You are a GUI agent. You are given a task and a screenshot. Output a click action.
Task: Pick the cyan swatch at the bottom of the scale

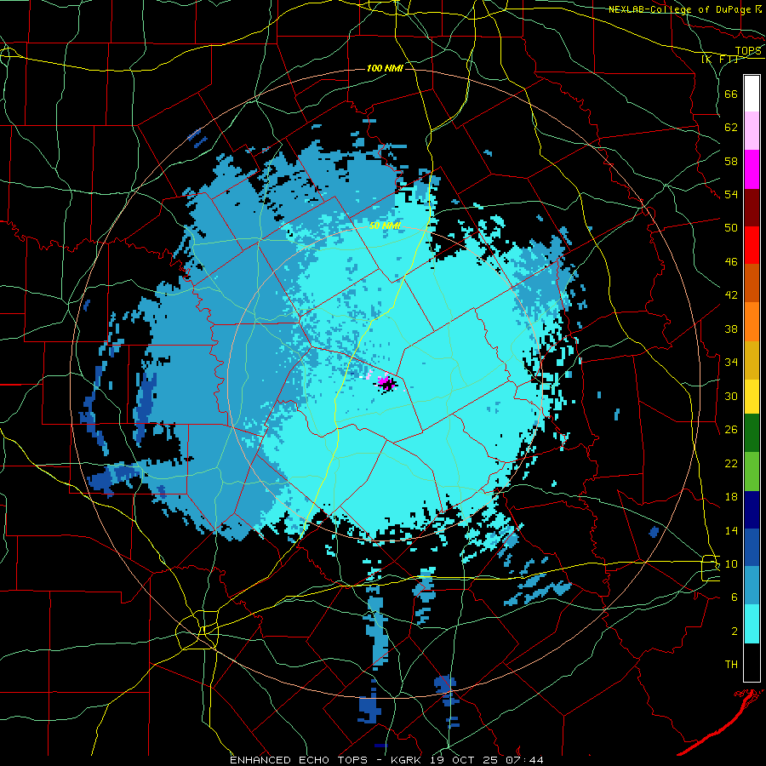pos(752,624)
